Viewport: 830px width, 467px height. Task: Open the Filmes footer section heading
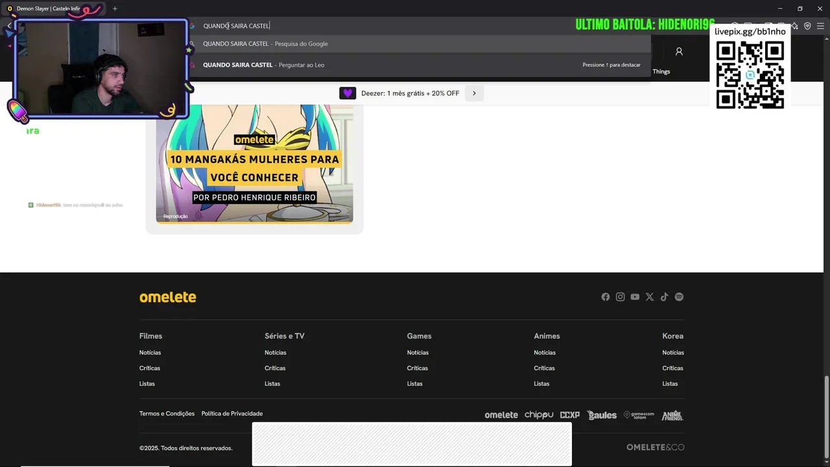[x=150, y=336]
